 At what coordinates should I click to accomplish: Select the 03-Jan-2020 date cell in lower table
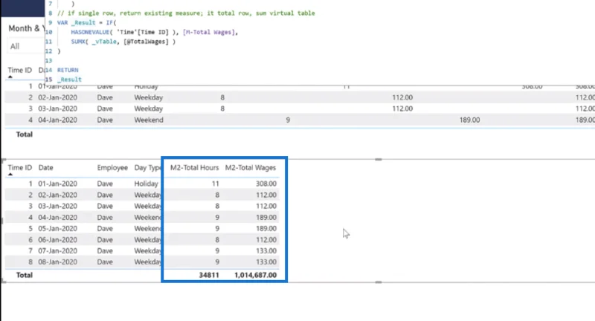(58, 206)
